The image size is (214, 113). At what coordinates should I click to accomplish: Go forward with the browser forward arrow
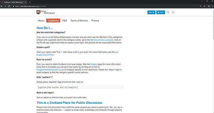click(5, 6)
